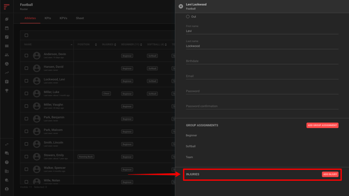Check the Smith, Lincoln row checkbox
349x196 pixels.
pos(26,144)
